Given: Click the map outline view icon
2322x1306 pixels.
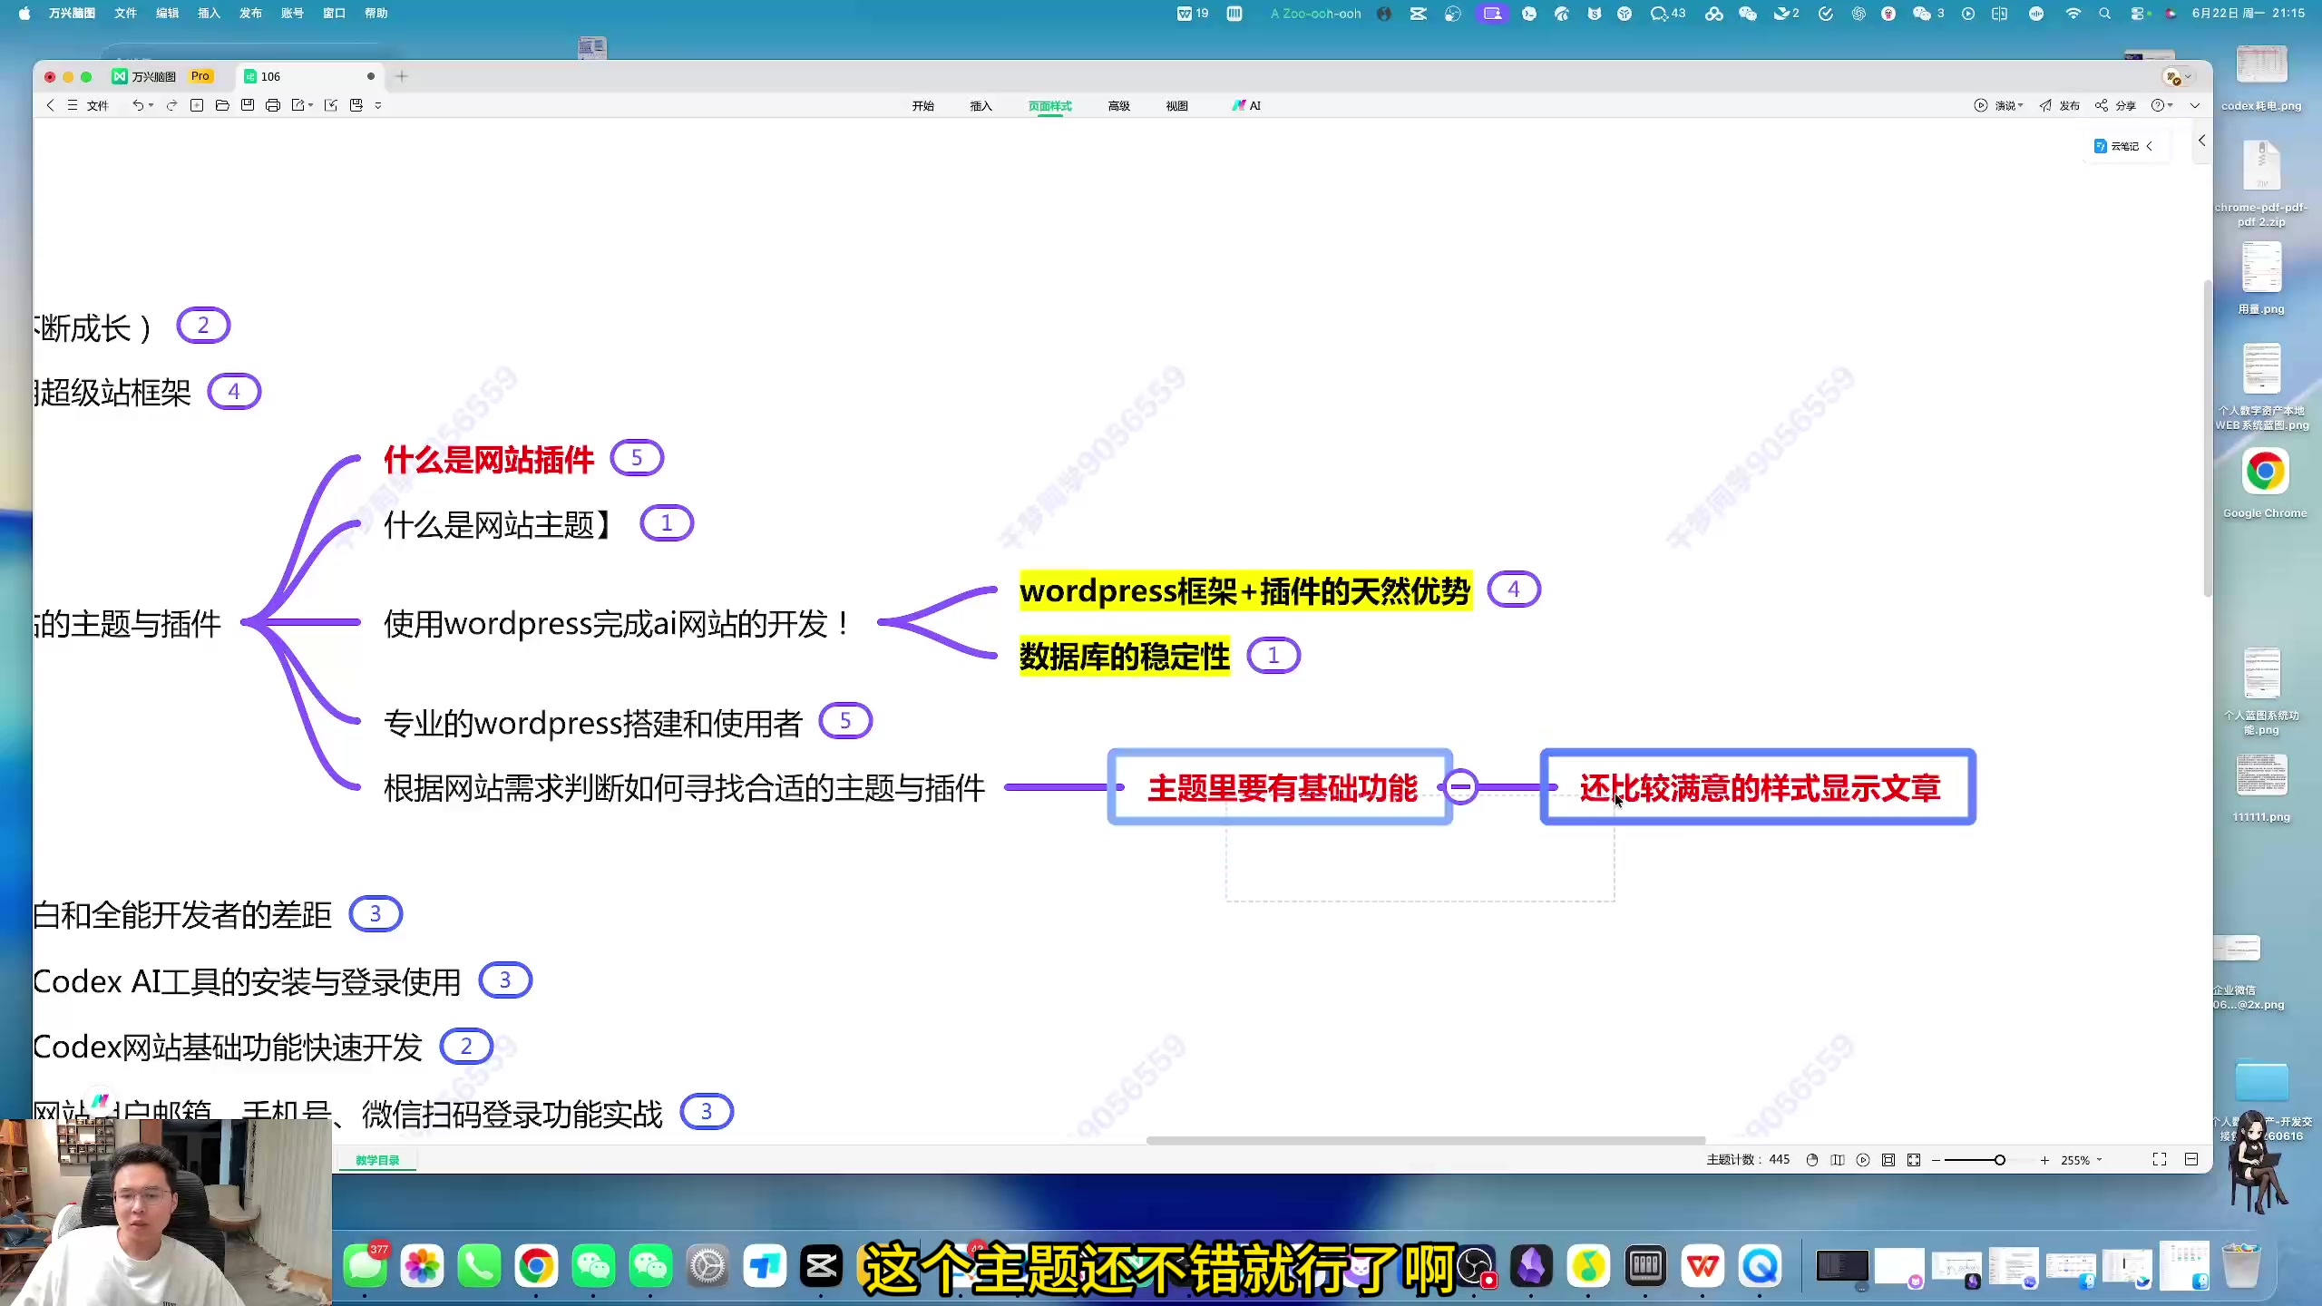Looking at the screenshot, I should [x=1838, y=1160].
